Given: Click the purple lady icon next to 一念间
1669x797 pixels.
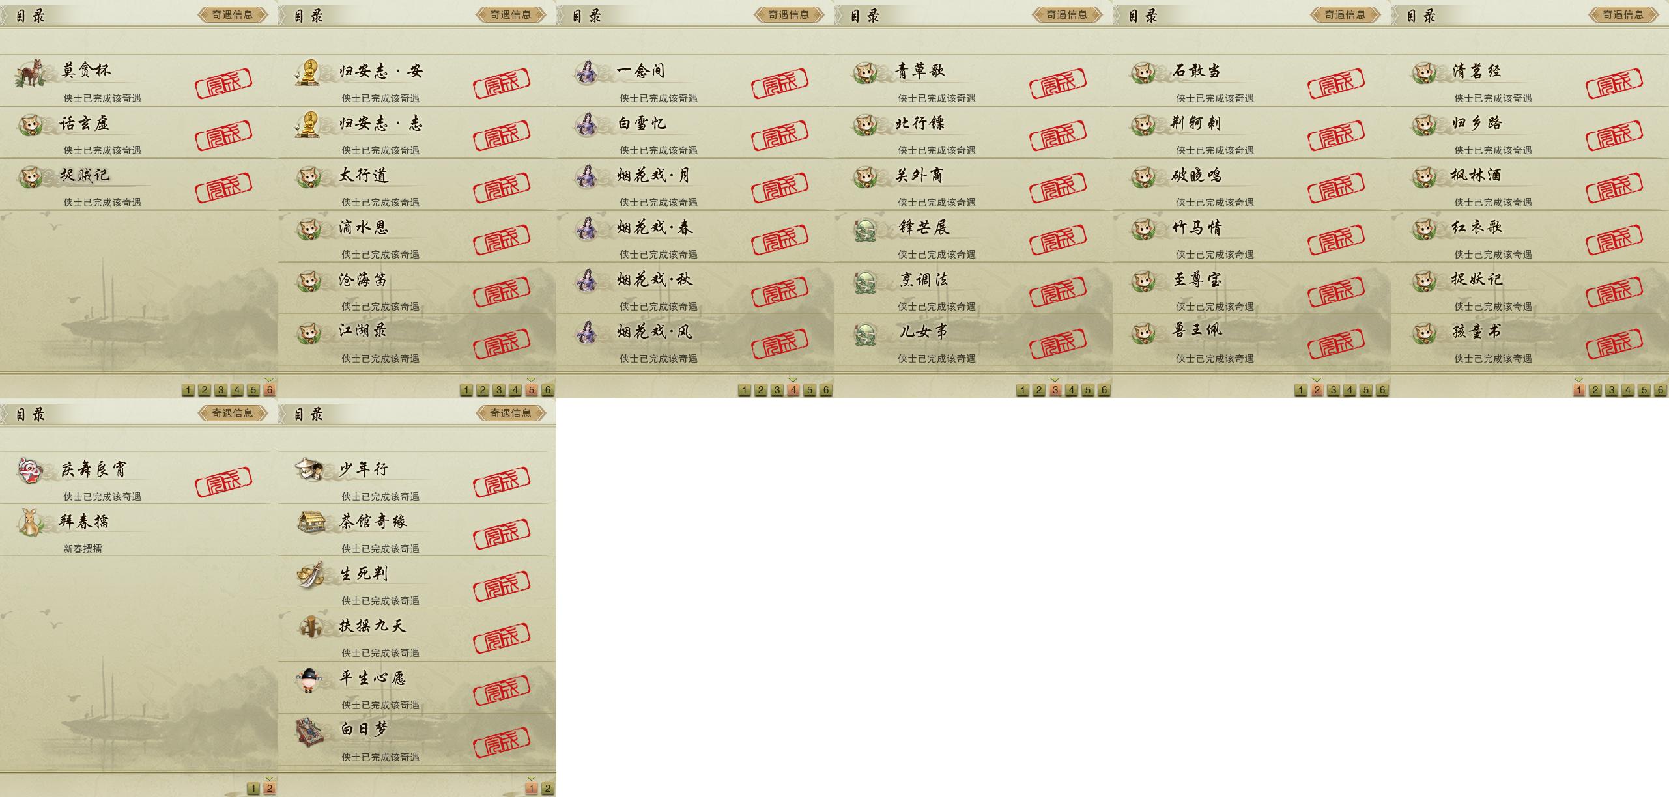Looking at the screenshot, I should 586,72.
